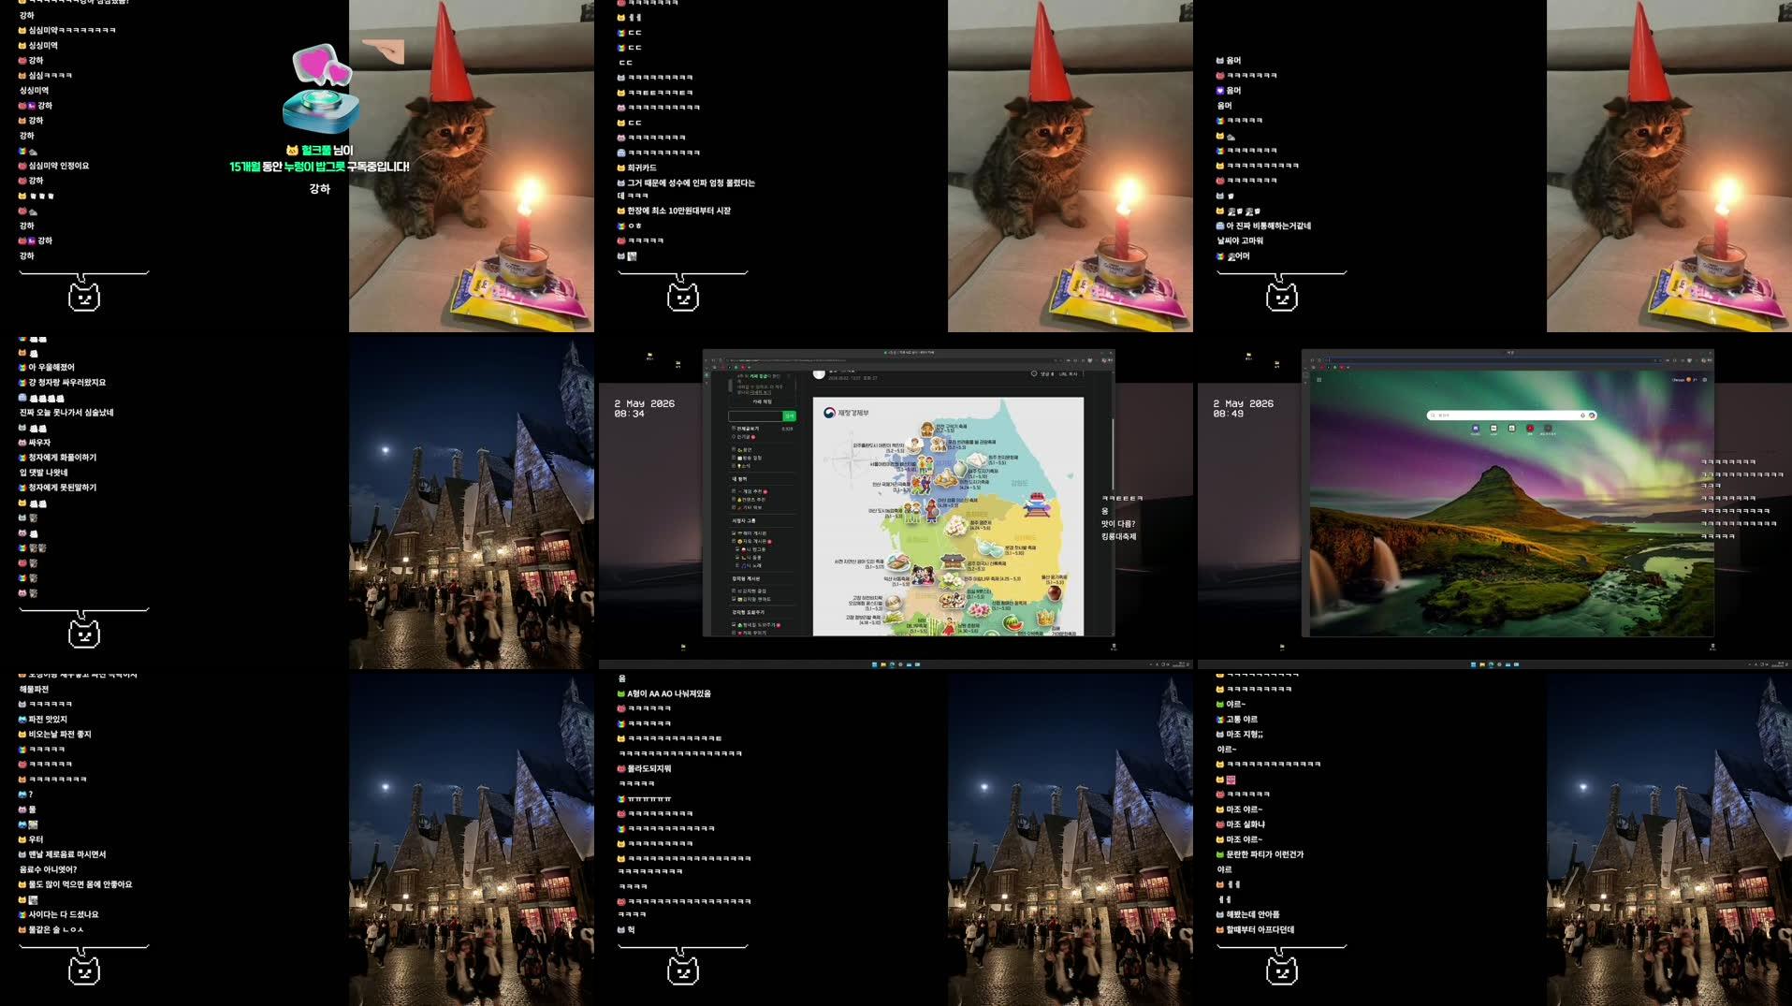This screenshot has width=1792, height=1006.
Task: Select chat message 할때부터 아프다던데
Action: pos(1260,929)
